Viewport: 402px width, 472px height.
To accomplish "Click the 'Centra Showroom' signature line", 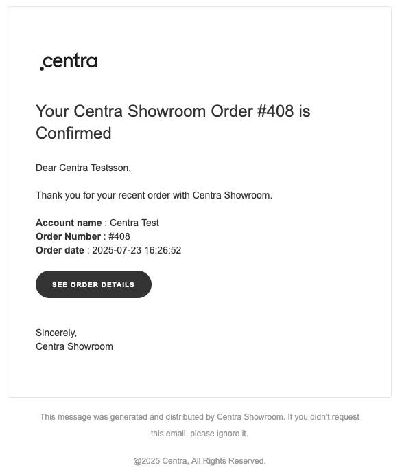I will pyautogui.click(x=74, y=346).
